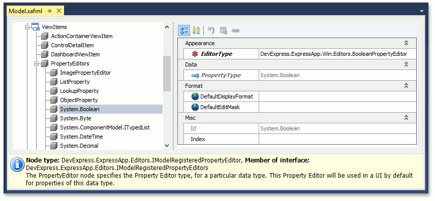Click the blue info icon
The height and width of the screenshot is (201, 435).
point(17,164)
